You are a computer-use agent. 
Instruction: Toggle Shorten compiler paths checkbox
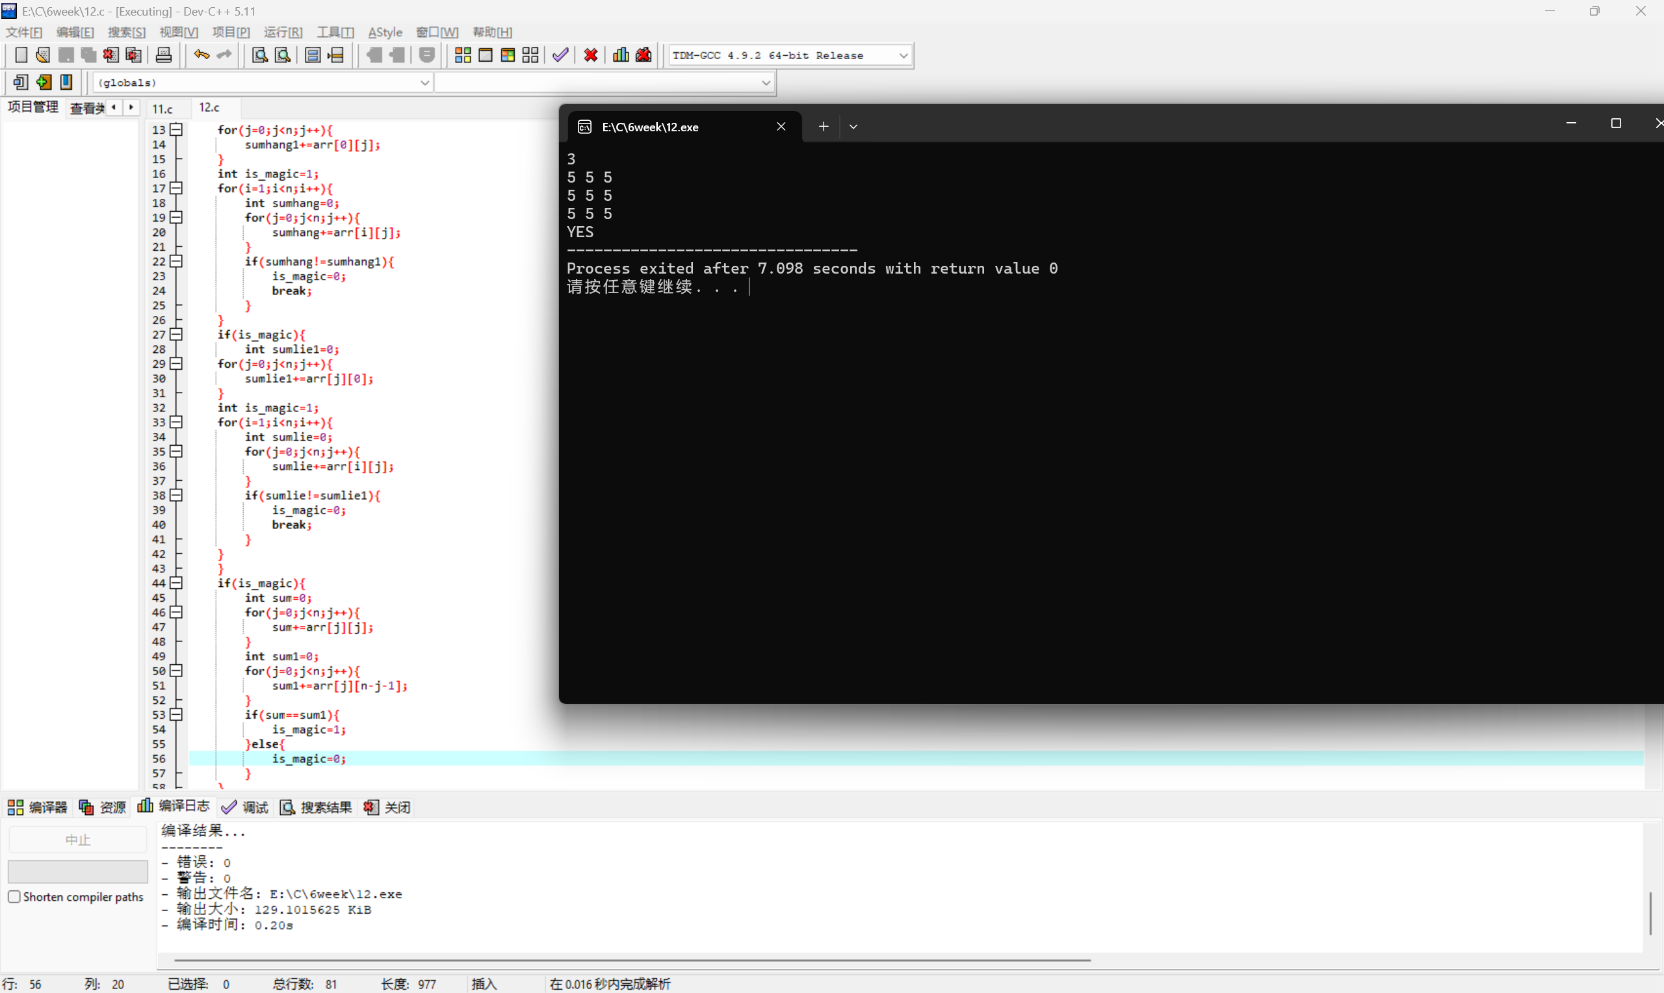click(14, 897)
